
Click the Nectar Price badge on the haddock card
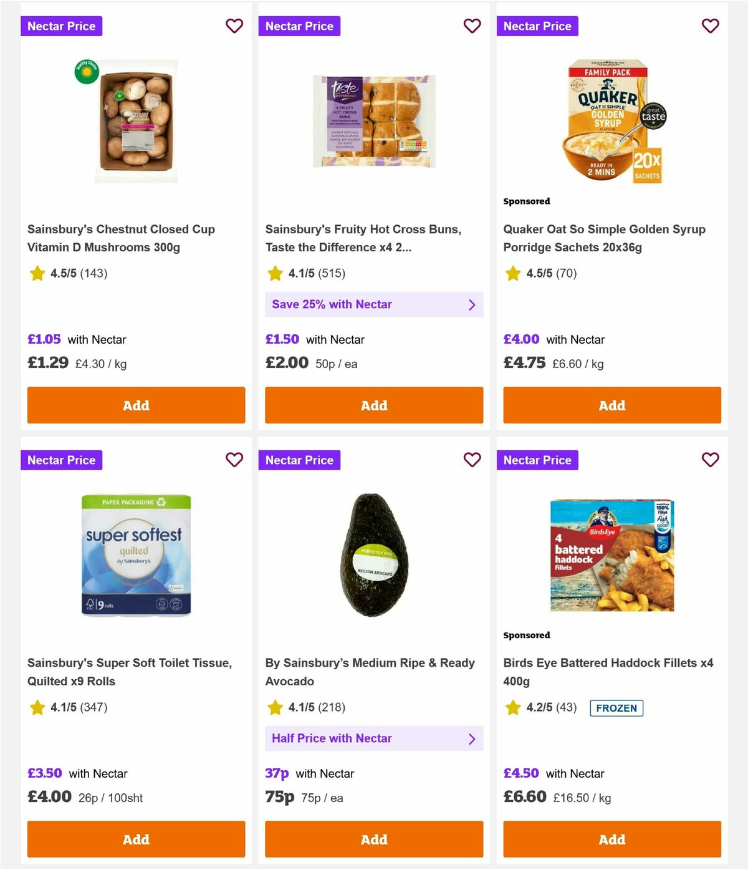pos(537,460)
